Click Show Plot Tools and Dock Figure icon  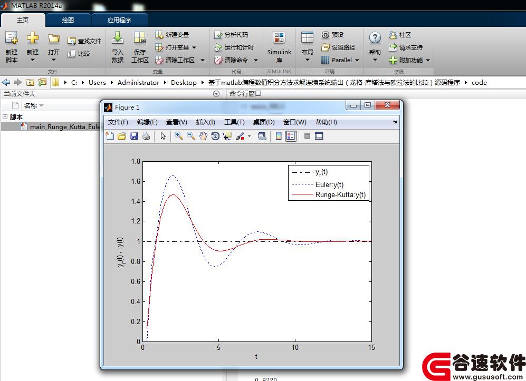pyautogui.click(x=319, y=136)
